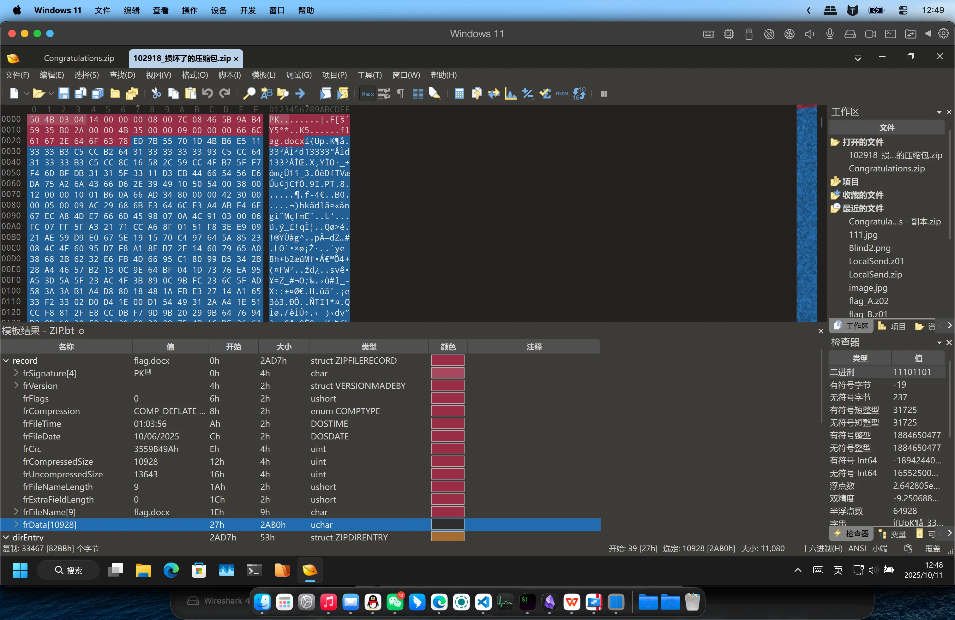The height and width of the screenshot is (620, 955).
Task: Expand the frSignature[4] tree node
Action: (x=16, y=373)
